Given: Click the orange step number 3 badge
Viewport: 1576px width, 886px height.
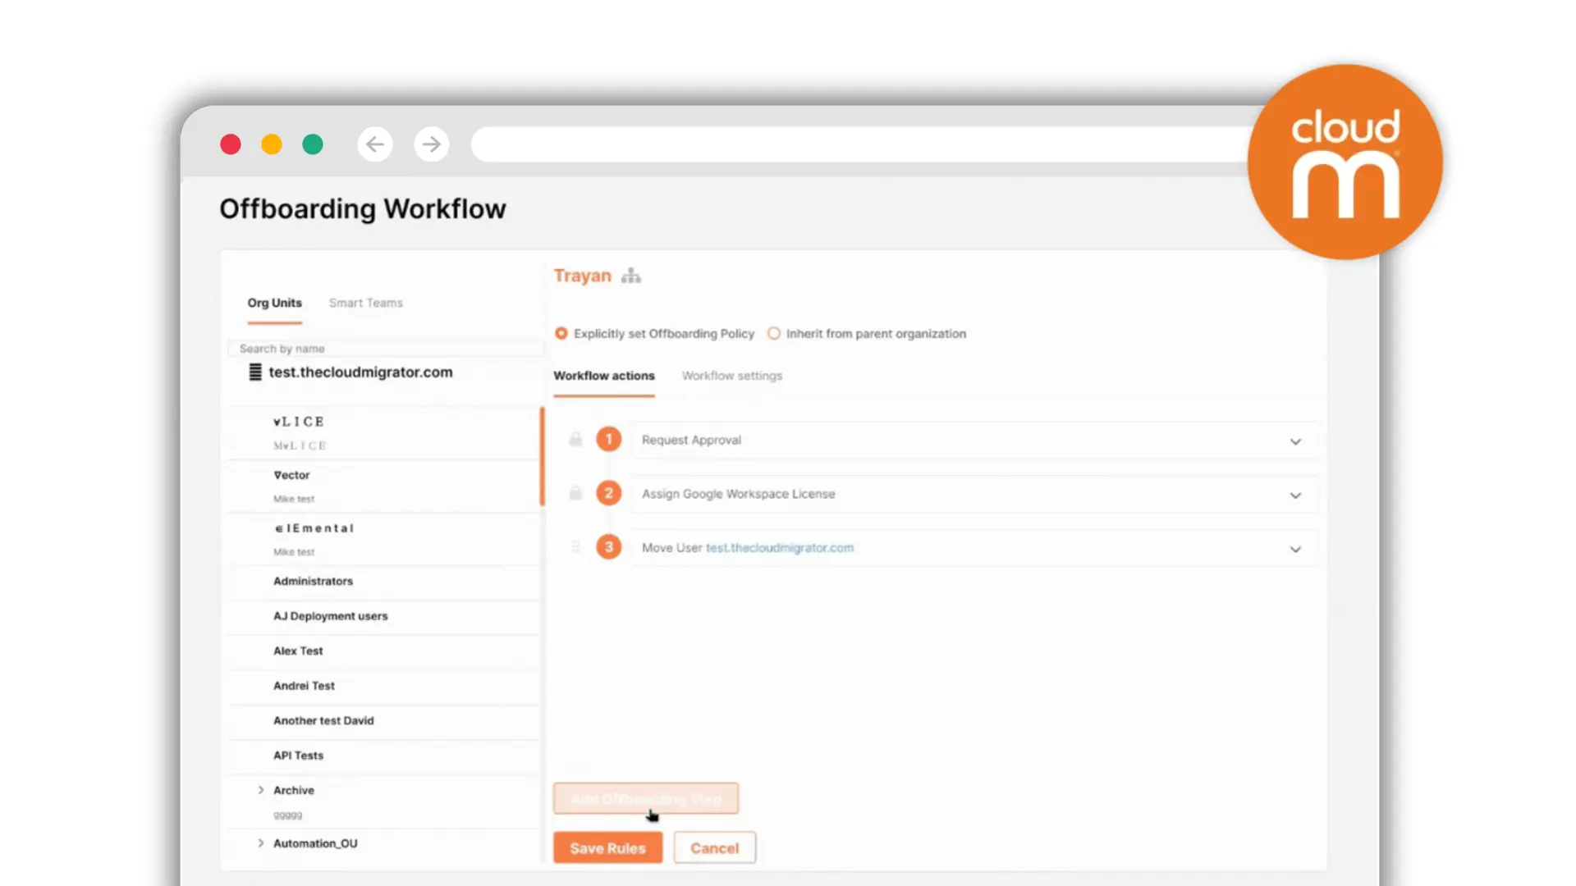Looking at the screenshot, I should 608,547.
